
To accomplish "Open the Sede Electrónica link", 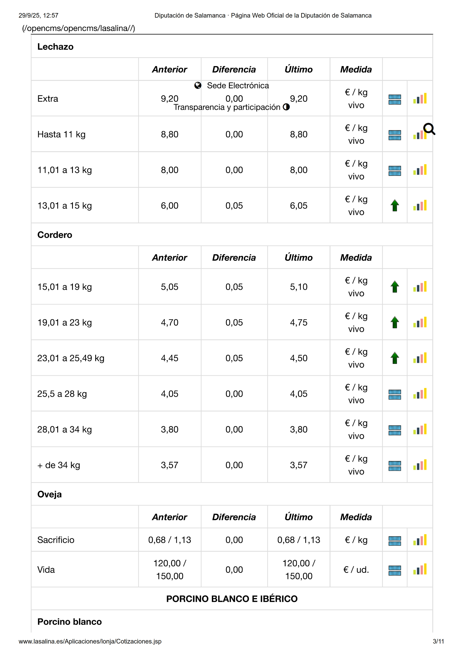I will [x=238, y=85].
